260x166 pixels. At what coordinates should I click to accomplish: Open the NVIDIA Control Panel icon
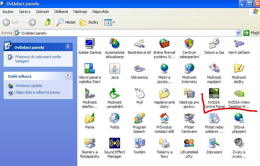click(x=214, y=93)
